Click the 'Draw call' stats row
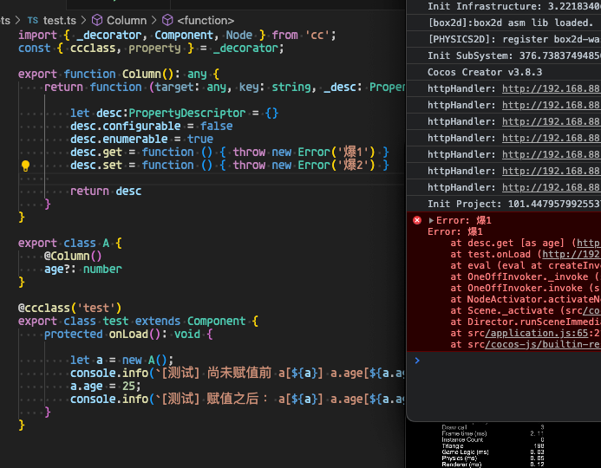601x468 pixels. pos(493,427)
